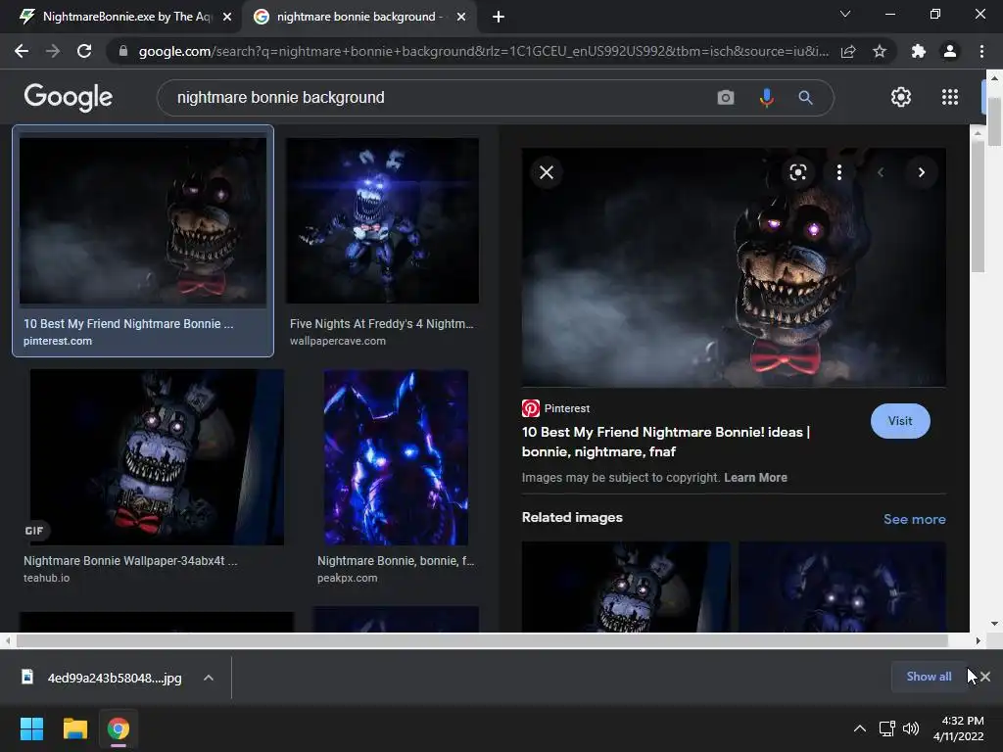This screenshot has height=752, width=1003.
Task: Open the Extensions puzzle icon
Action: click(x=919, y=51)
